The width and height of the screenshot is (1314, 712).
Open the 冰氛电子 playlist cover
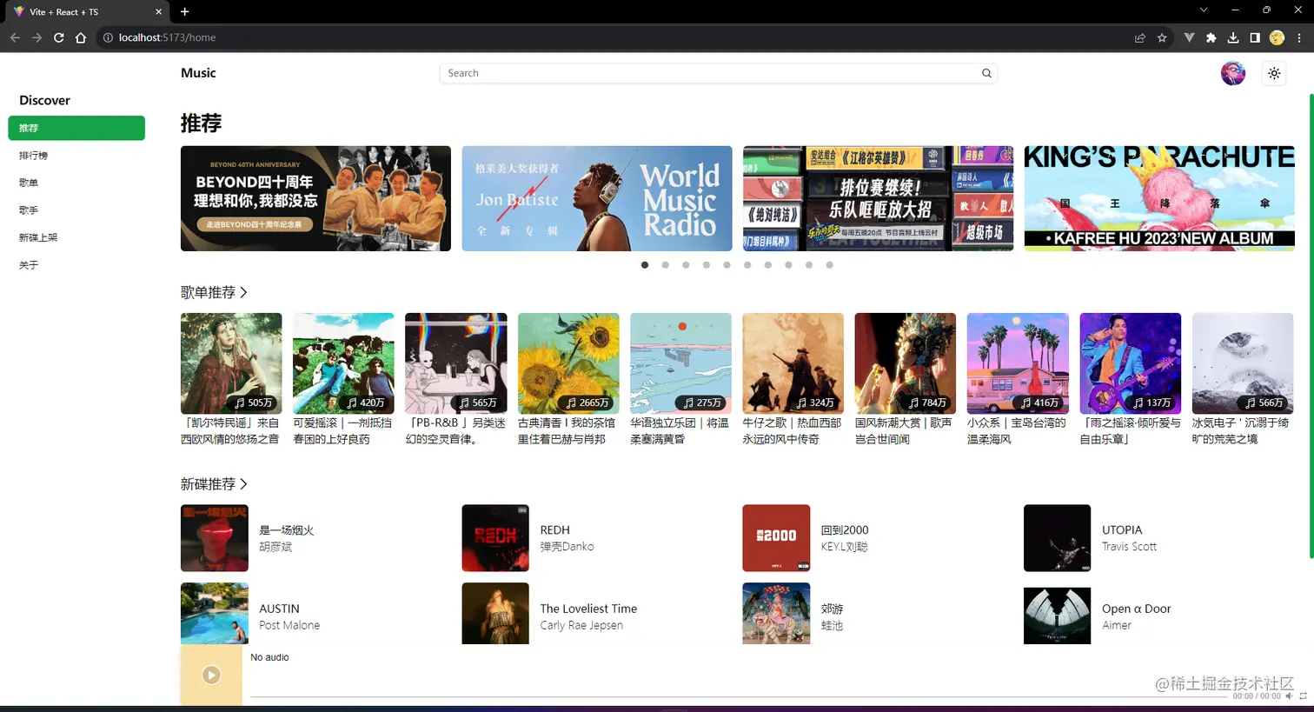pos(1243,363)
